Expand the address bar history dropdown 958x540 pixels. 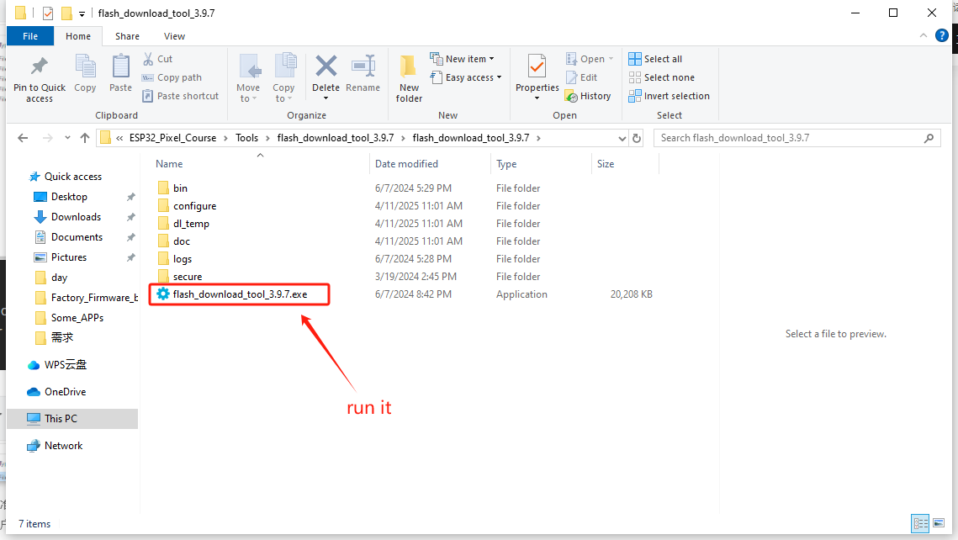tap(622, 139)
